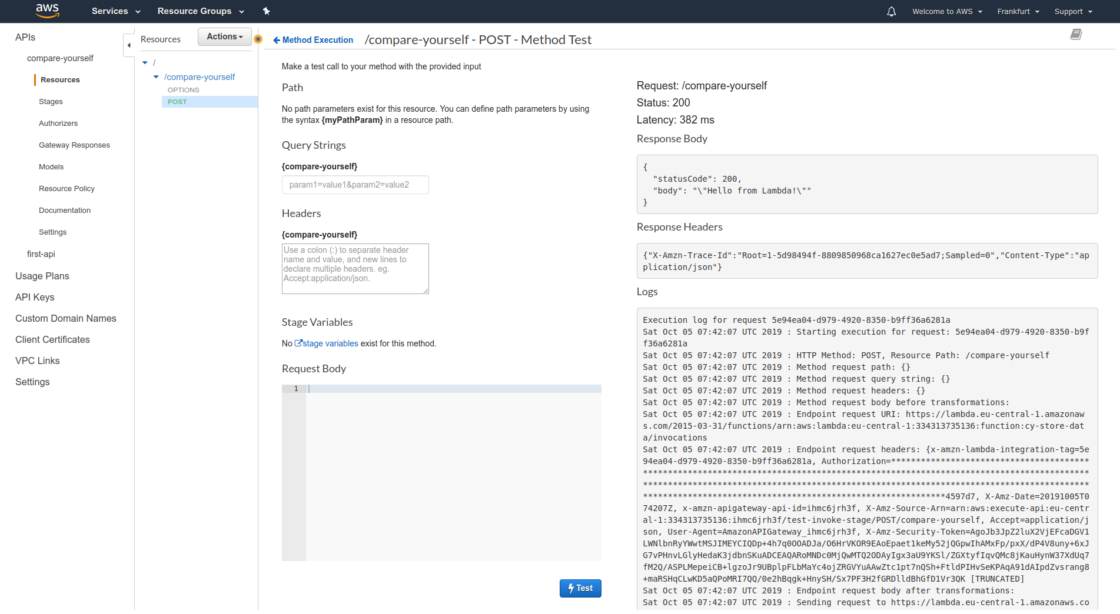This screenshot has height=614, width=1120.
Task: Click the Response Headers box
Action: (867, 261)
